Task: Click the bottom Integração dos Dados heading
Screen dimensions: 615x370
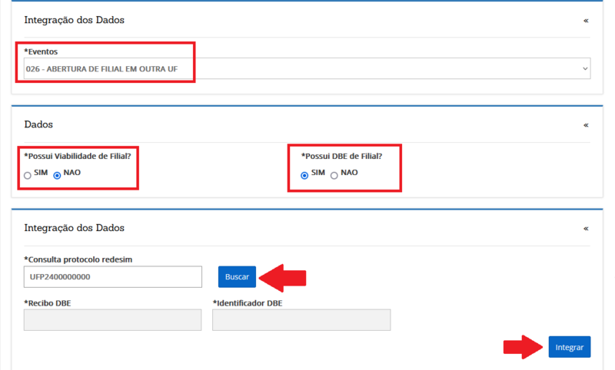Action: point(74,228)
